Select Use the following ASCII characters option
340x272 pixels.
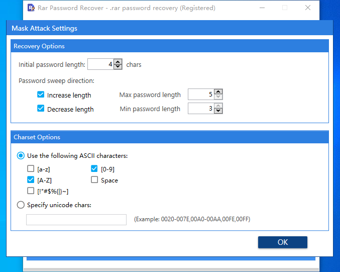click(21, 156)
